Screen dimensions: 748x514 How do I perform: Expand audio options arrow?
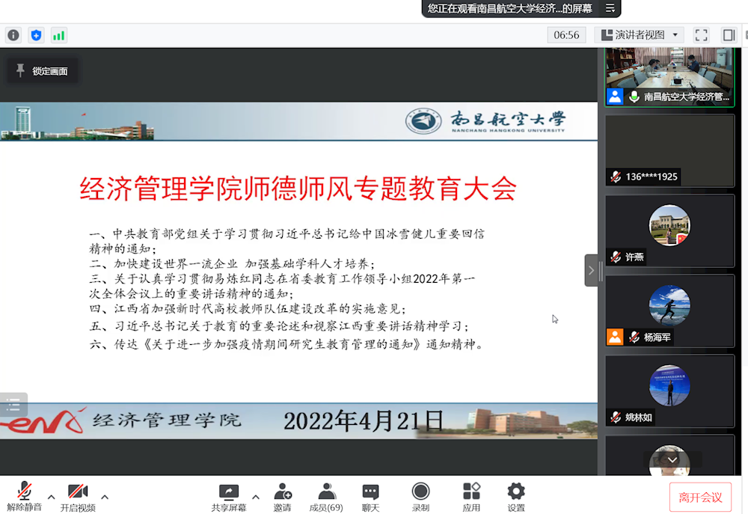pyautogui.click(x=51, y=497)
